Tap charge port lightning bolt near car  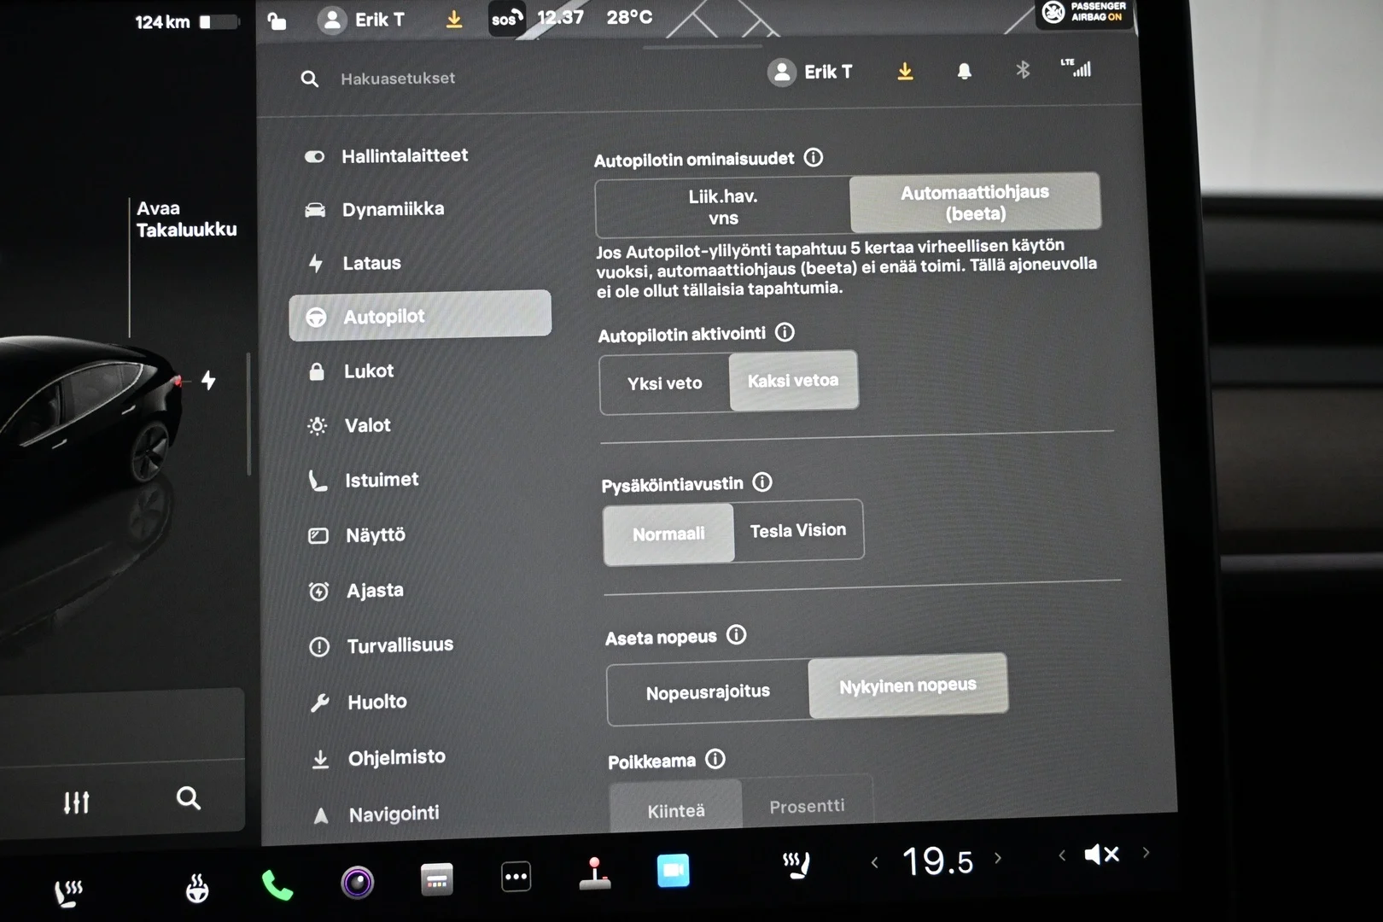(x=208, y=380)
